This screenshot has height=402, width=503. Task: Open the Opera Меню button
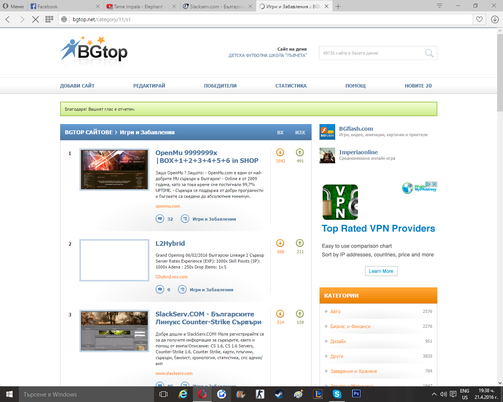pos(14,6)
